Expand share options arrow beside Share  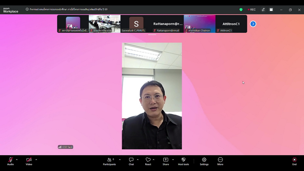pos(173,159)
